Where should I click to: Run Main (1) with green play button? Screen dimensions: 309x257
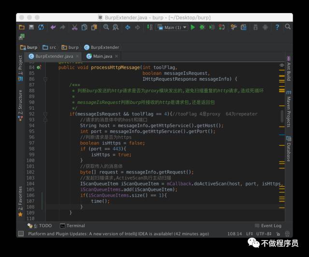[x=193, y=27]
